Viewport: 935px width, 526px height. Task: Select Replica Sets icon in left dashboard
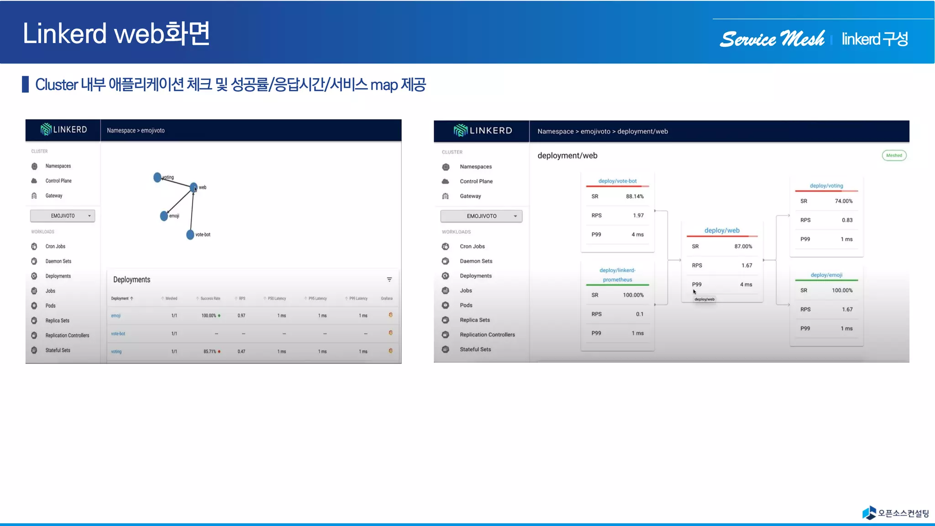click(34, 321)
